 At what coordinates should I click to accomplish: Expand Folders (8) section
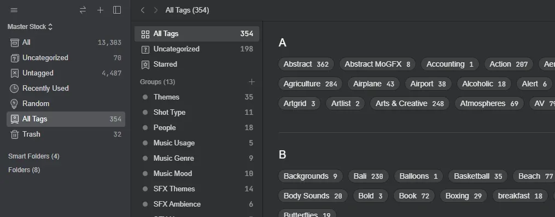point(24,170)
